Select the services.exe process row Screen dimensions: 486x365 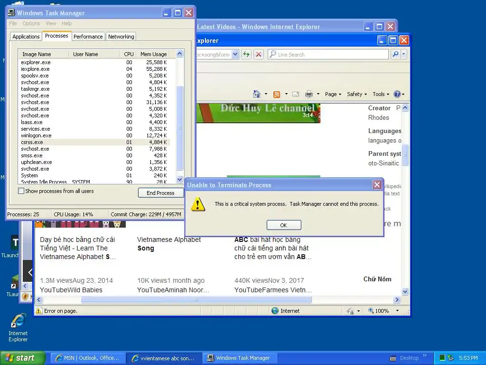click(x=94, y=129)
